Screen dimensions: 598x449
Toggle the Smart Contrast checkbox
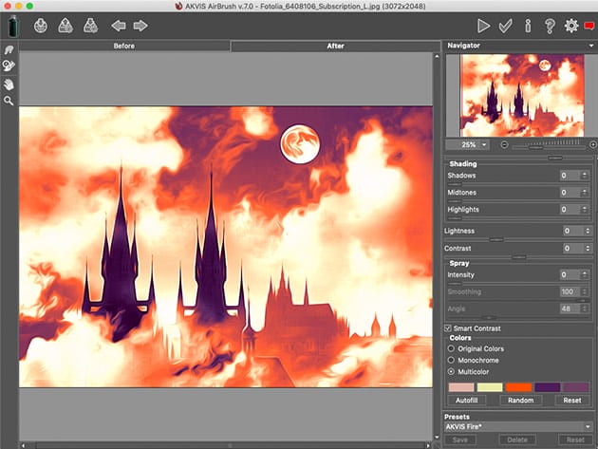click(x=450, y=328)
